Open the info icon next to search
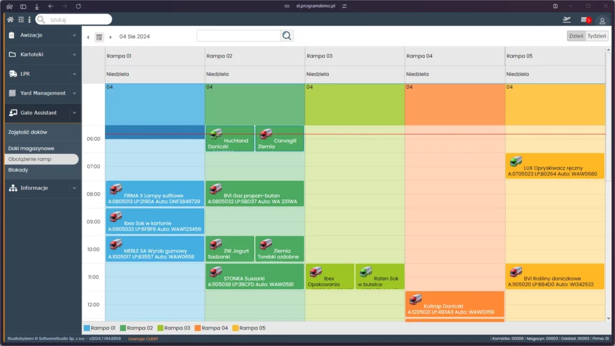Image resolution: width=615 pixels, height=346 pixels. click(x=29, y=20)
